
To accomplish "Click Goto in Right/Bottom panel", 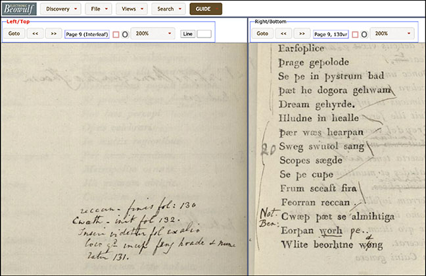I will click(x=262, y=34).
